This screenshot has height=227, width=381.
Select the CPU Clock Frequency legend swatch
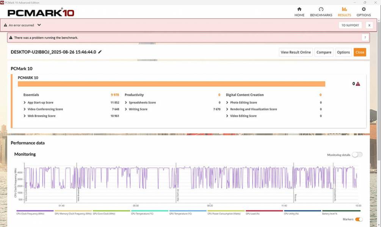tap(35, 211)
